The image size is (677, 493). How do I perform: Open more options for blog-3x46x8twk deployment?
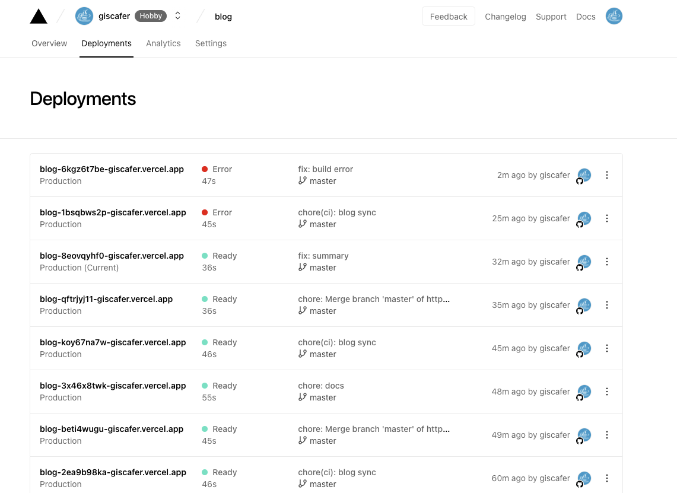point(607,392)
